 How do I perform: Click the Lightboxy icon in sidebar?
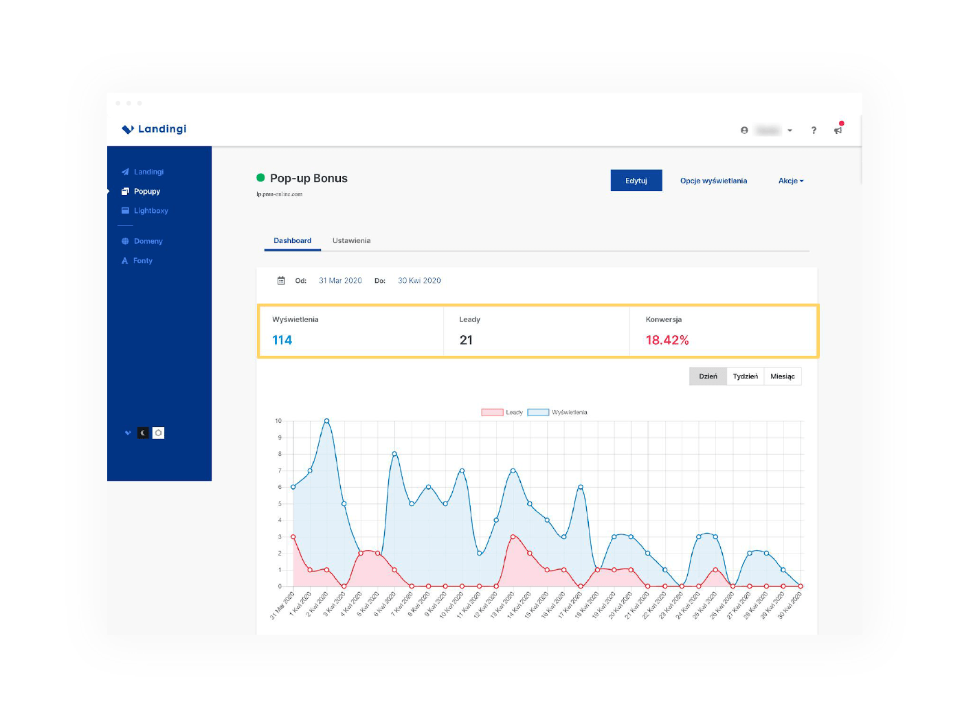(x=125, y=211)
